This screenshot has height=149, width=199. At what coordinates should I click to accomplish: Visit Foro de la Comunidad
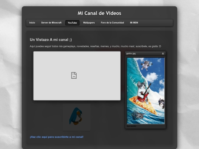click(x=112, y=23)
